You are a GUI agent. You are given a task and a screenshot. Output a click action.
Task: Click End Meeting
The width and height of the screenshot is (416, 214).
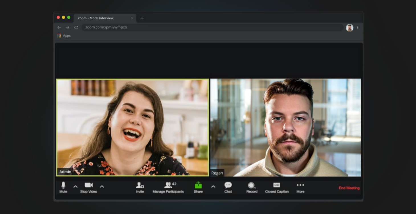point(349,188)
